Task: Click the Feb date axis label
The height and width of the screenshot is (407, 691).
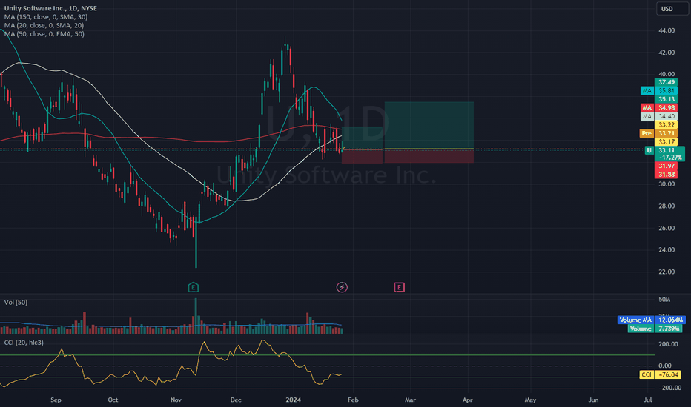Action: click(x=353, y=400)
